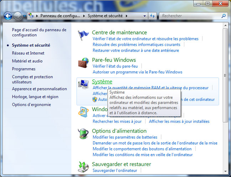
Task: Open Horloge, langue et région category
Action: pyautogui.click(x=35, y=97)
